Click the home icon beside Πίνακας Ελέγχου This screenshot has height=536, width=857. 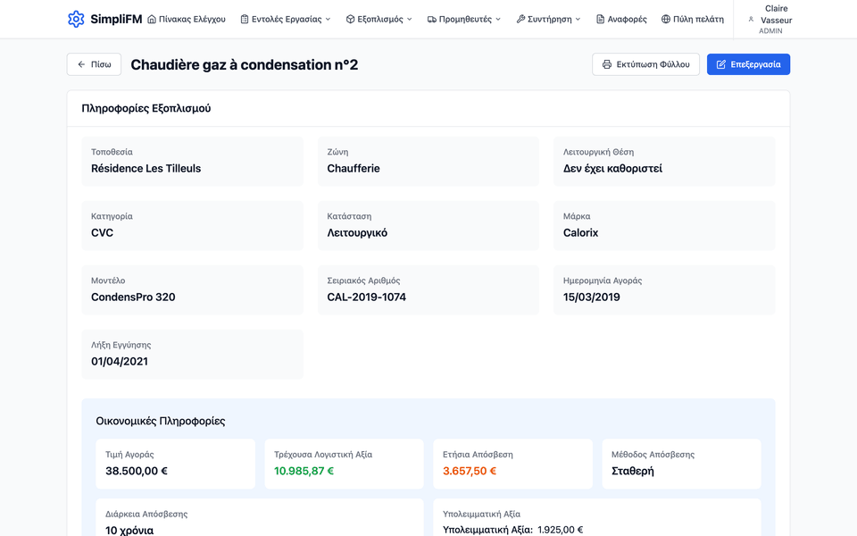point(152,19)
